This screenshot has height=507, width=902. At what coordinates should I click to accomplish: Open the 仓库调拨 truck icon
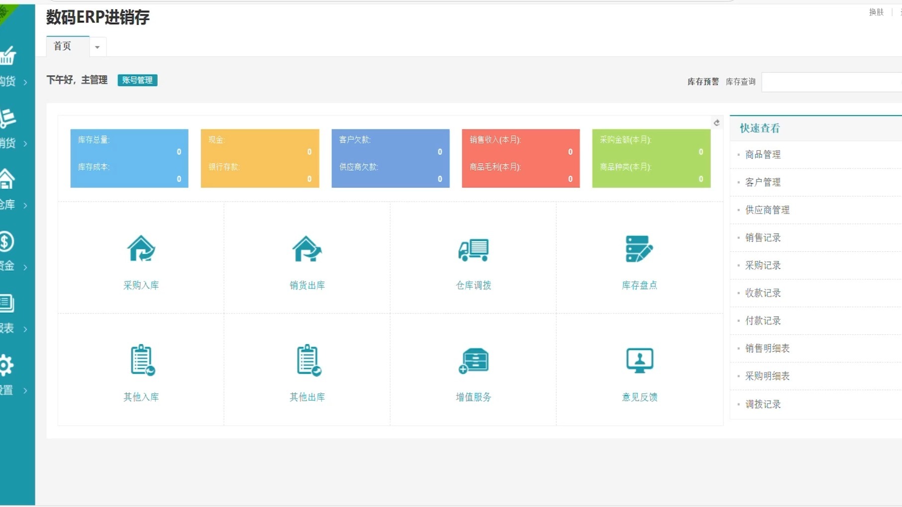tap(473, 249)
